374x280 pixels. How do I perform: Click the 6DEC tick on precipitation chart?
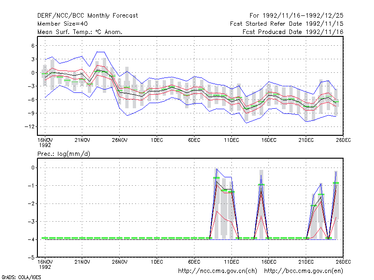194,262
